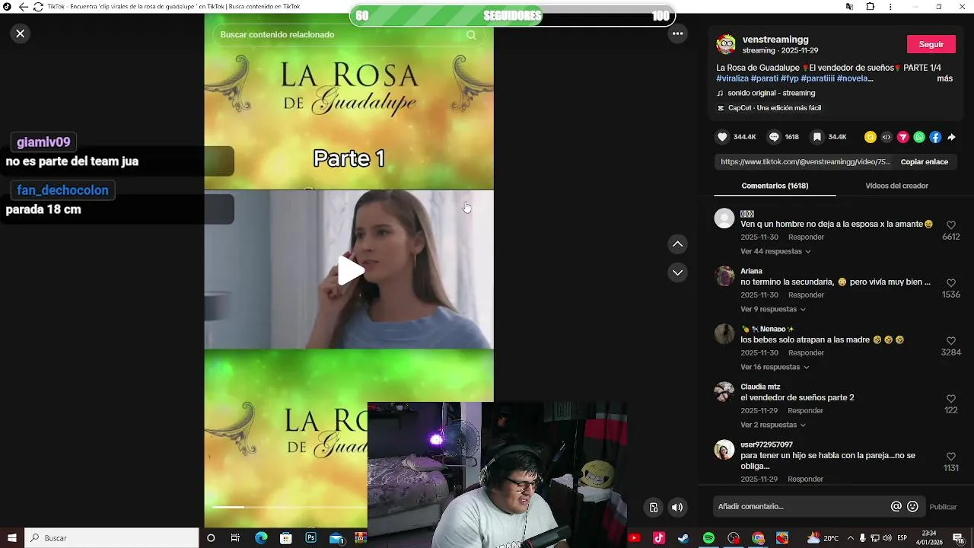Expand 'Ver 2 respuestas'
This screenshot has height=548, width=974.
[x=773, y=425]
